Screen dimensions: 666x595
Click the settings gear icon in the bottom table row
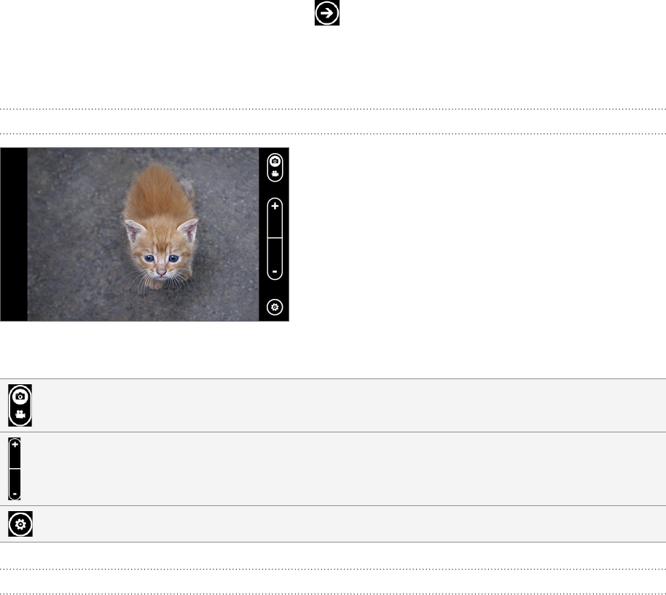[20, 524]
